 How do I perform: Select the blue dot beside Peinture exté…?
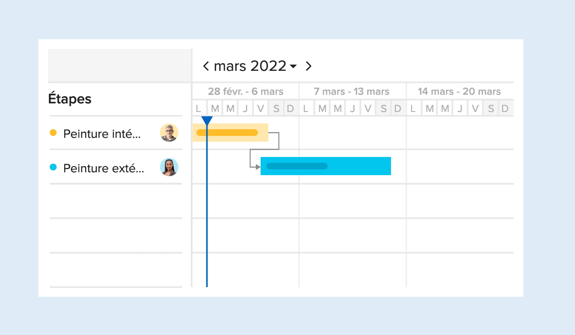click(x=53, y=167)
